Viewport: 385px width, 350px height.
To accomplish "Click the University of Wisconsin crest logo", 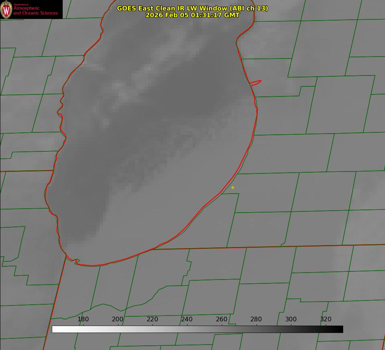I will click(6, 9).
